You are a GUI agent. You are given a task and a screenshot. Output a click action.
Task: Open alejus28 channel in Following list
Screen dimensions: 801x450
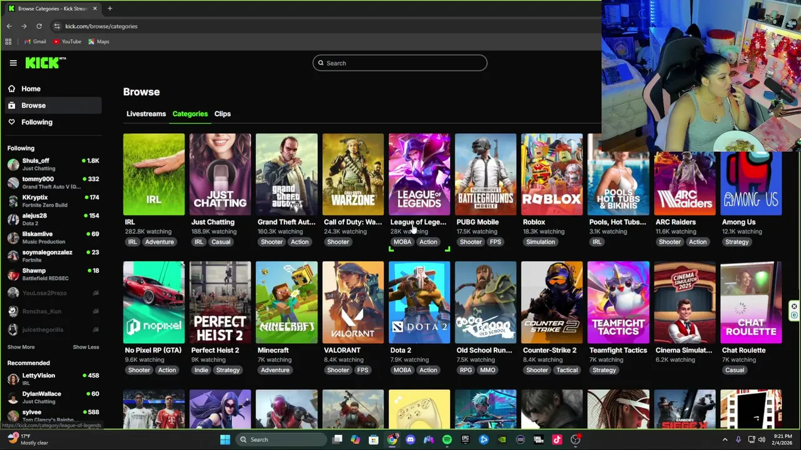click(x=53, y=219)
